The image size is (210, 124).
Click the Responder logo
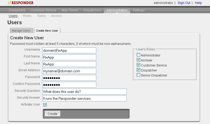coord(21,3)
